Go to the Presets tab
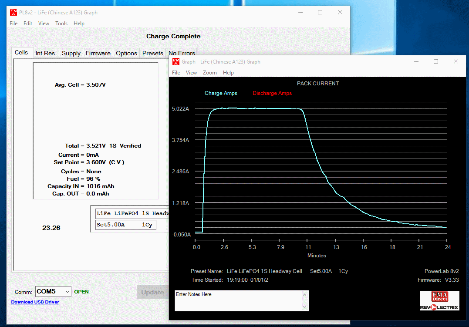This screenshot has width=469, height=327. (x=153, y=53)
